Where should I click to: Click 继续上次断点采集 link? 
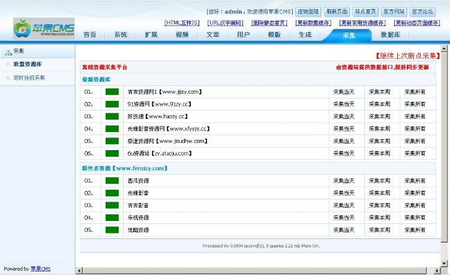pyautogui.click(x=407, y=56)
